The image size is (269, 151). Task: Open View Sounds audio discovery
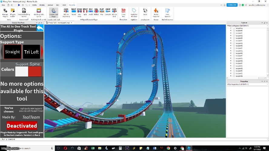click(168, 13)
